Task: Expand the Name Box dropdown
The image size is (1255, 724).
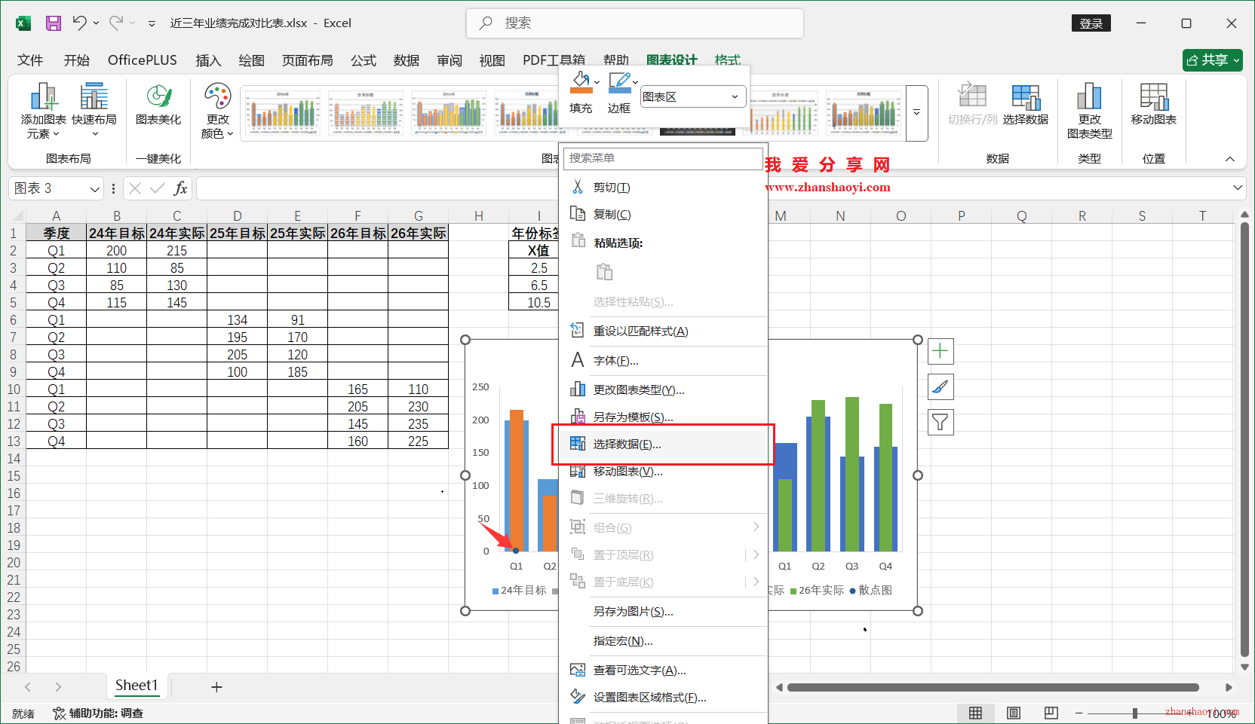Action: pos(95,188)
